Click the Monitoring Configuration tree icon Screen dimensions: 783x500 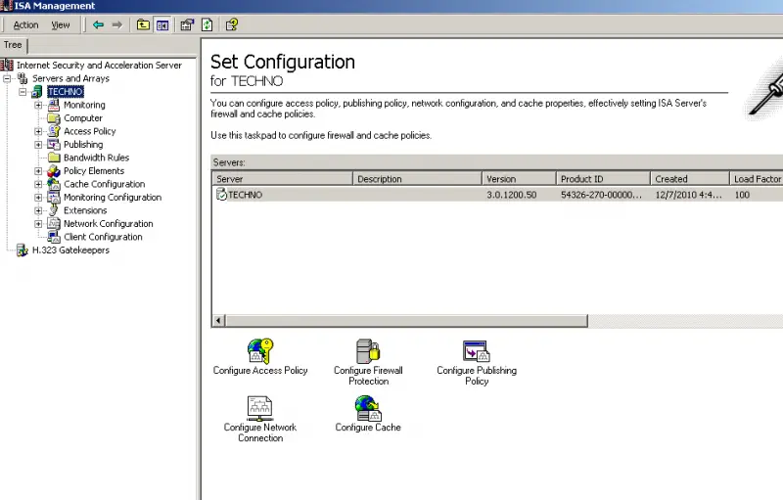(x=54, y=197)
